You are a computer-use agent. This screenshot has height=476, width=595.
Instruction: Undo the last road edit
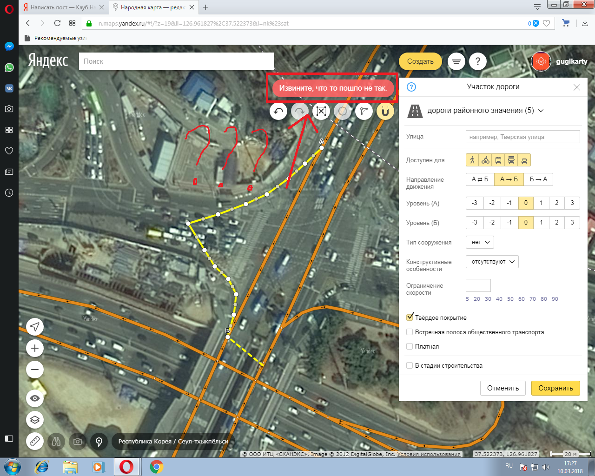click(278, 111)
